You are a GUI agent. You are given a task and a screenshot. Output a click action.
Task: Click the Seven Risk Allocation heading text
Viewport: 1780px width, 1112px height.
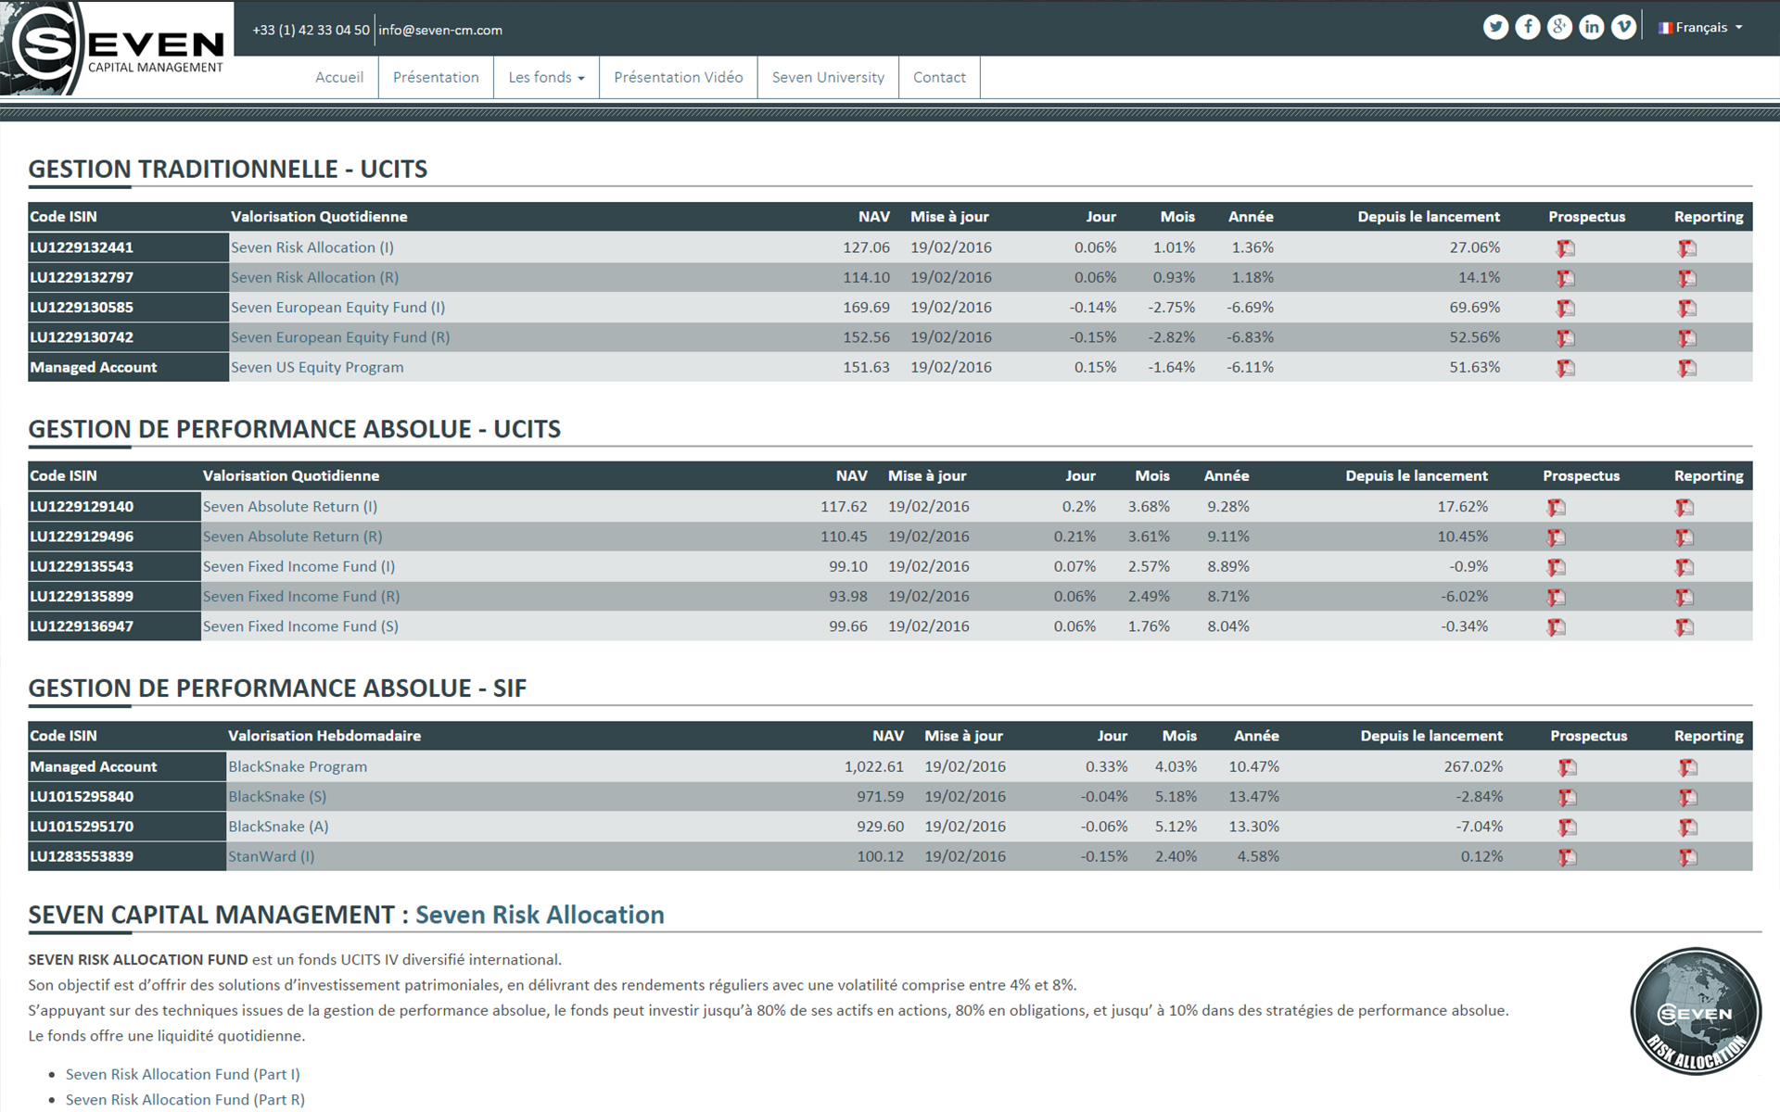[x=540, y=915]
